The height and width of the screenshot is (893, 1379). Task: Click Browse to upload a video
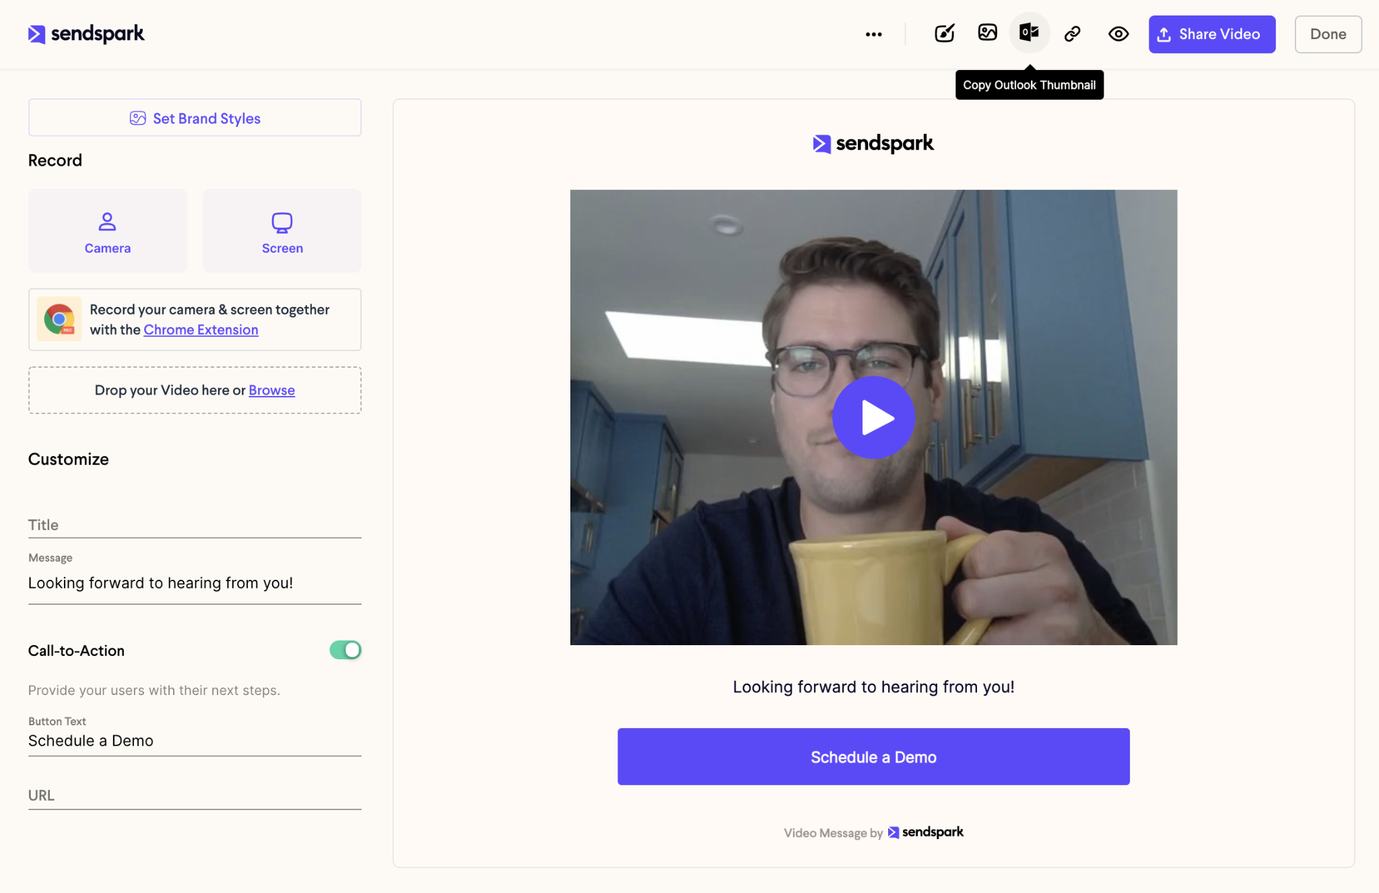(271, 391)
